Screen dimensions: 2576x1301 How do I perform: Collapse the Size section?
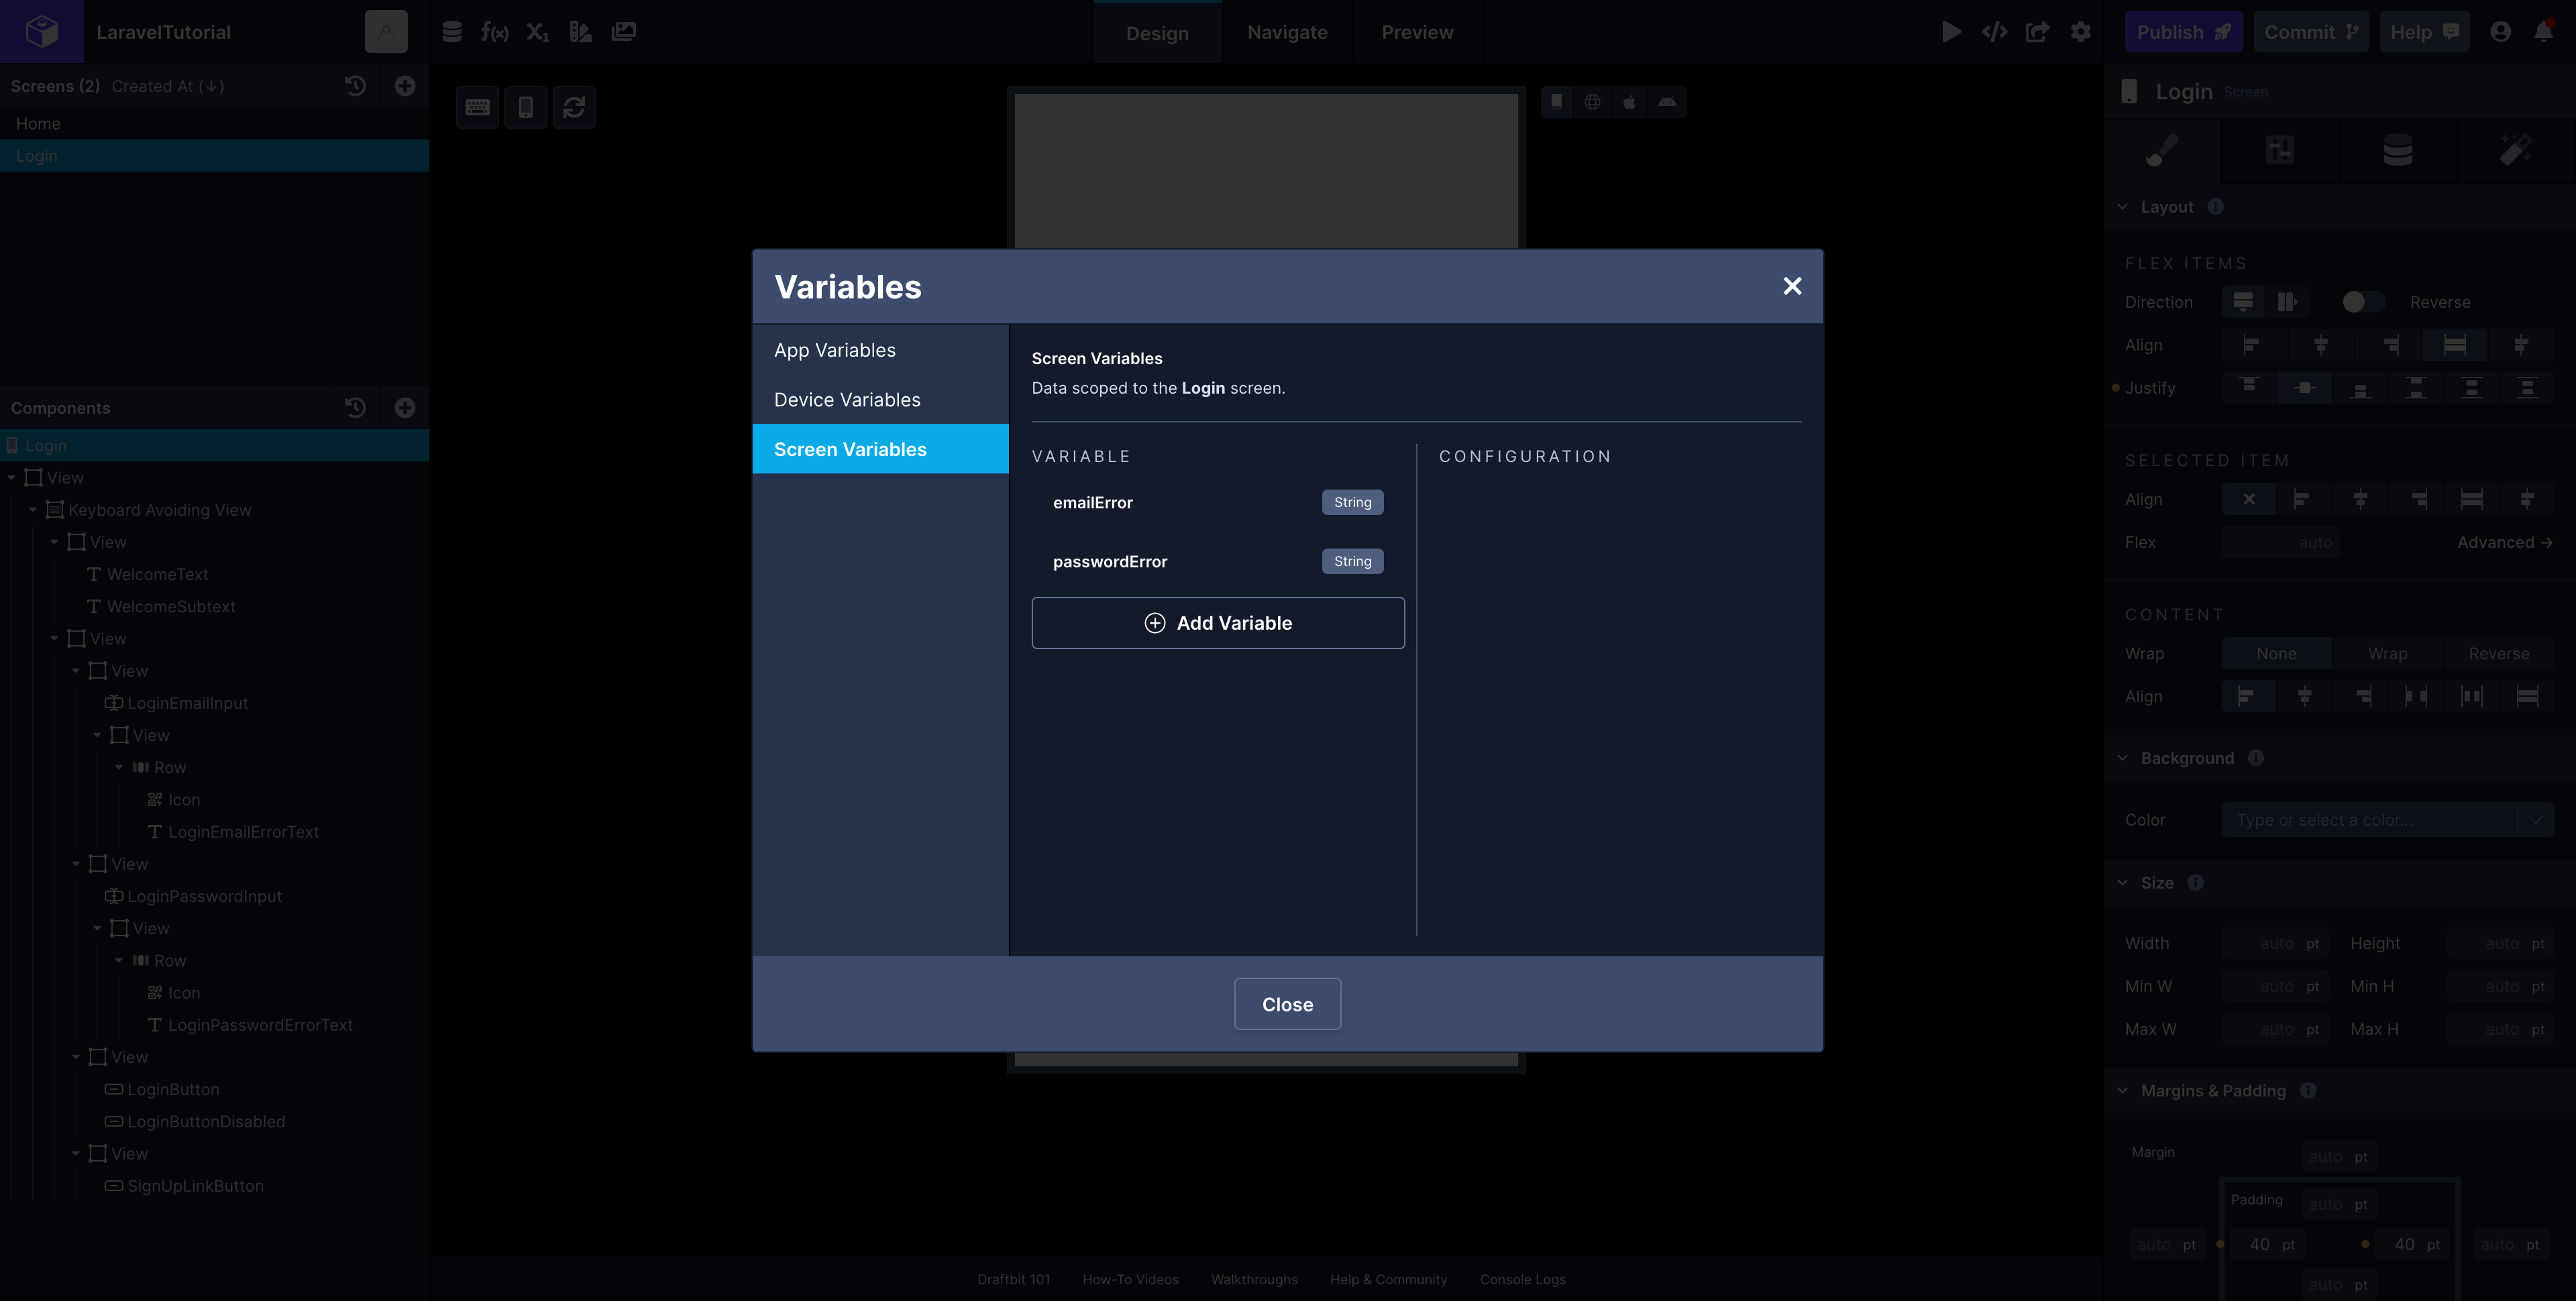coord(2123,883)
